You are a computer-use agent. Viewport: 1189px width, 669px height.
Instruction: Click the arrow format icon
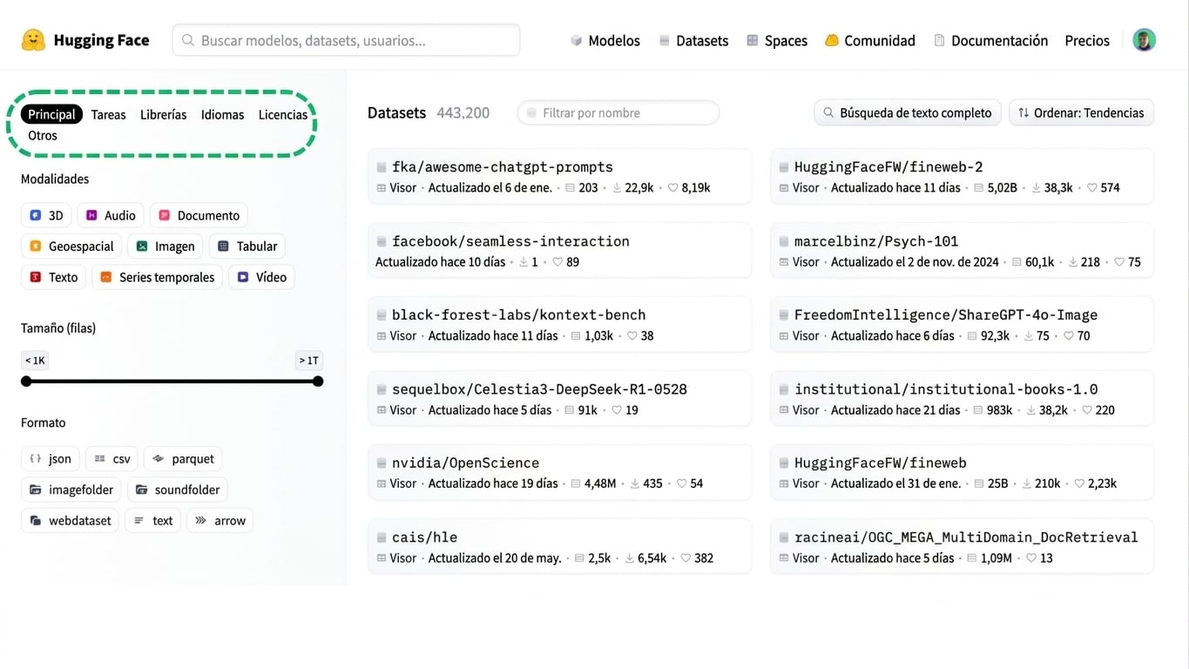coord(201,521)
